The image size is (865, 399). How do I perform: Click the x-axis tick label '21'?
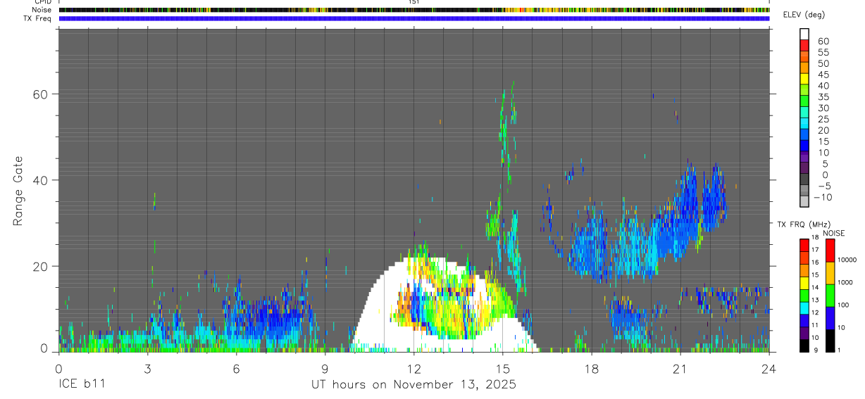click(x=680, y=368)
